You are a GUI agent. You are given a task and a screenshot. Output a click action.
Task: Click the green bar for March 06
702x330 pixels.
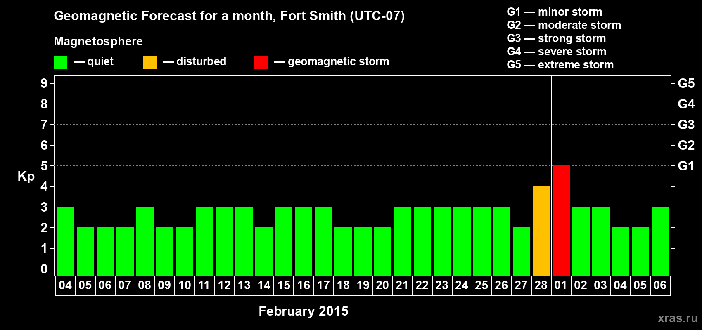coord(660,241)
